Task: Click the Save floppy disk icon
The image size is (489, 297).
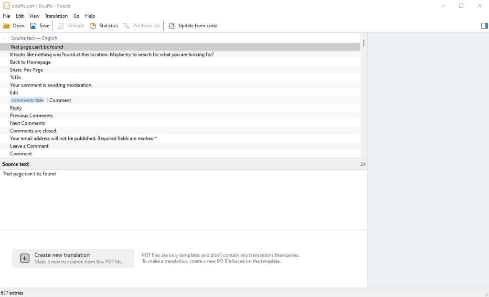Action: pyautogui.click(x=33, y=26)
